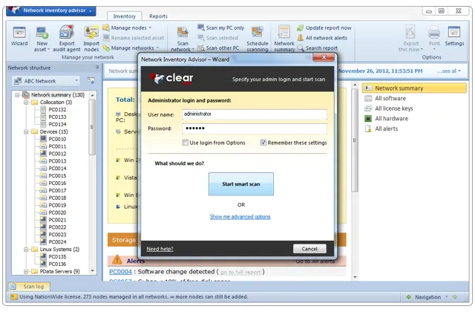Screen dimensions: 475x312
Task: Click the Navigation back arrow
Action: coord(409,297)
